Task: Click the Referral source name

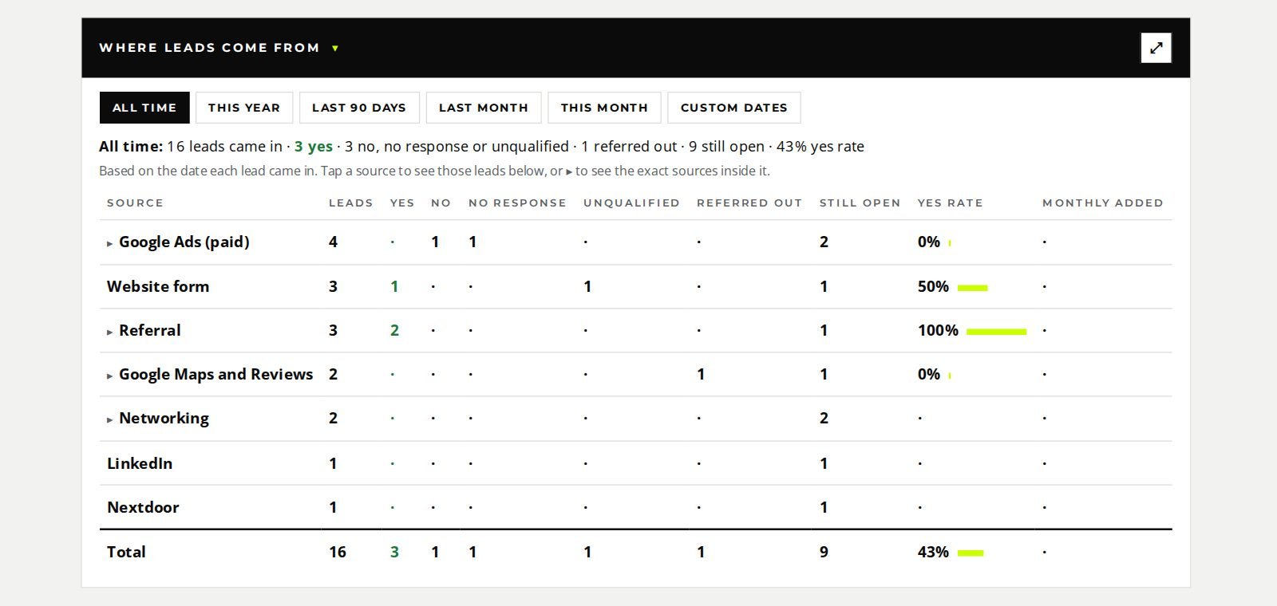Action: 150,330
